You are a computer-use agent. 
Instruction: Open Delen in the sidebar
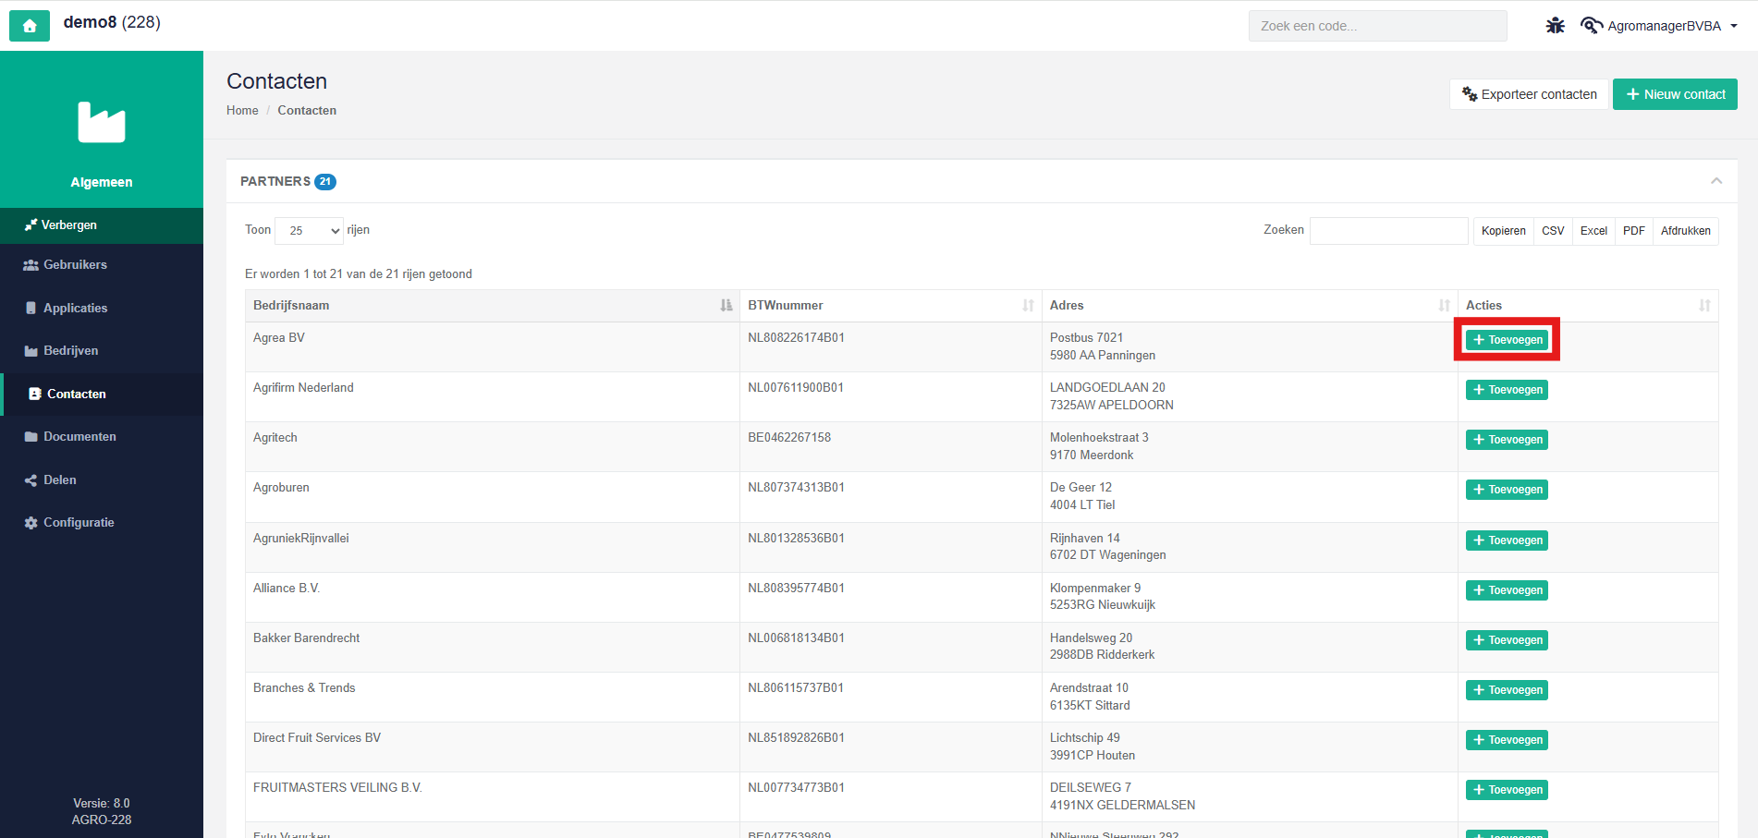pyautogui.click(x=102, y=480)
